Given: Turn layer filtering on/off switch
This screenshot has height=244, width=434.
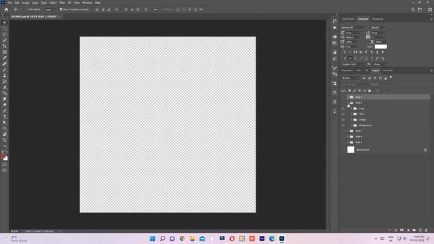Looking at the screenshot, I should click(x=391, y=77).
